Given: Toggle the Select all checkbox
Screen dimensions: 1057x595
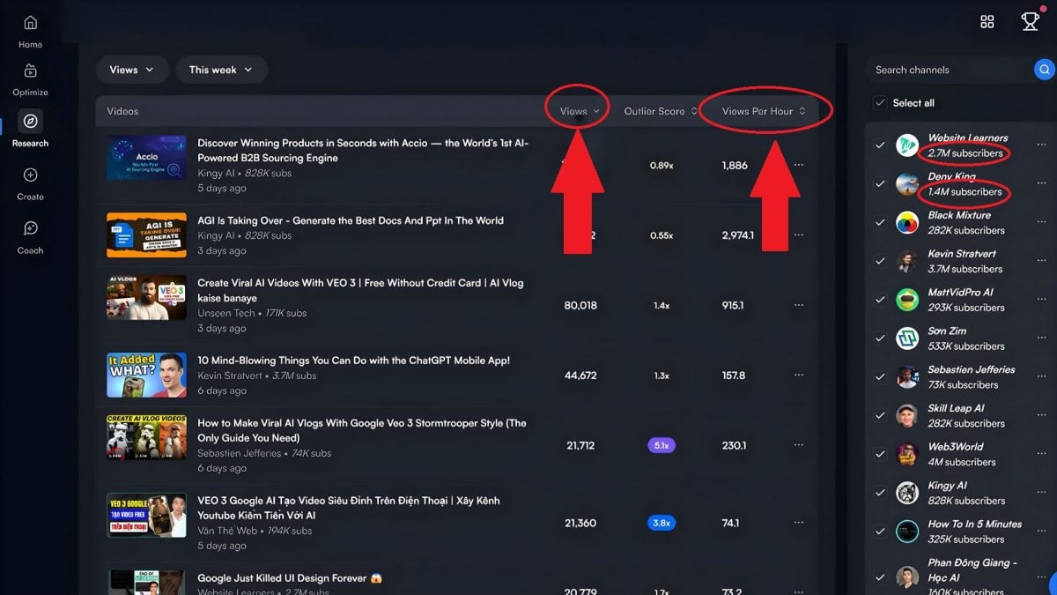Looking at the screenshot, I should (x=880, y=102).
